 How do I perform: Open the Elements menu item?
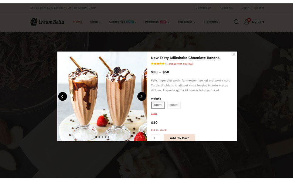[x=212, y=22]
